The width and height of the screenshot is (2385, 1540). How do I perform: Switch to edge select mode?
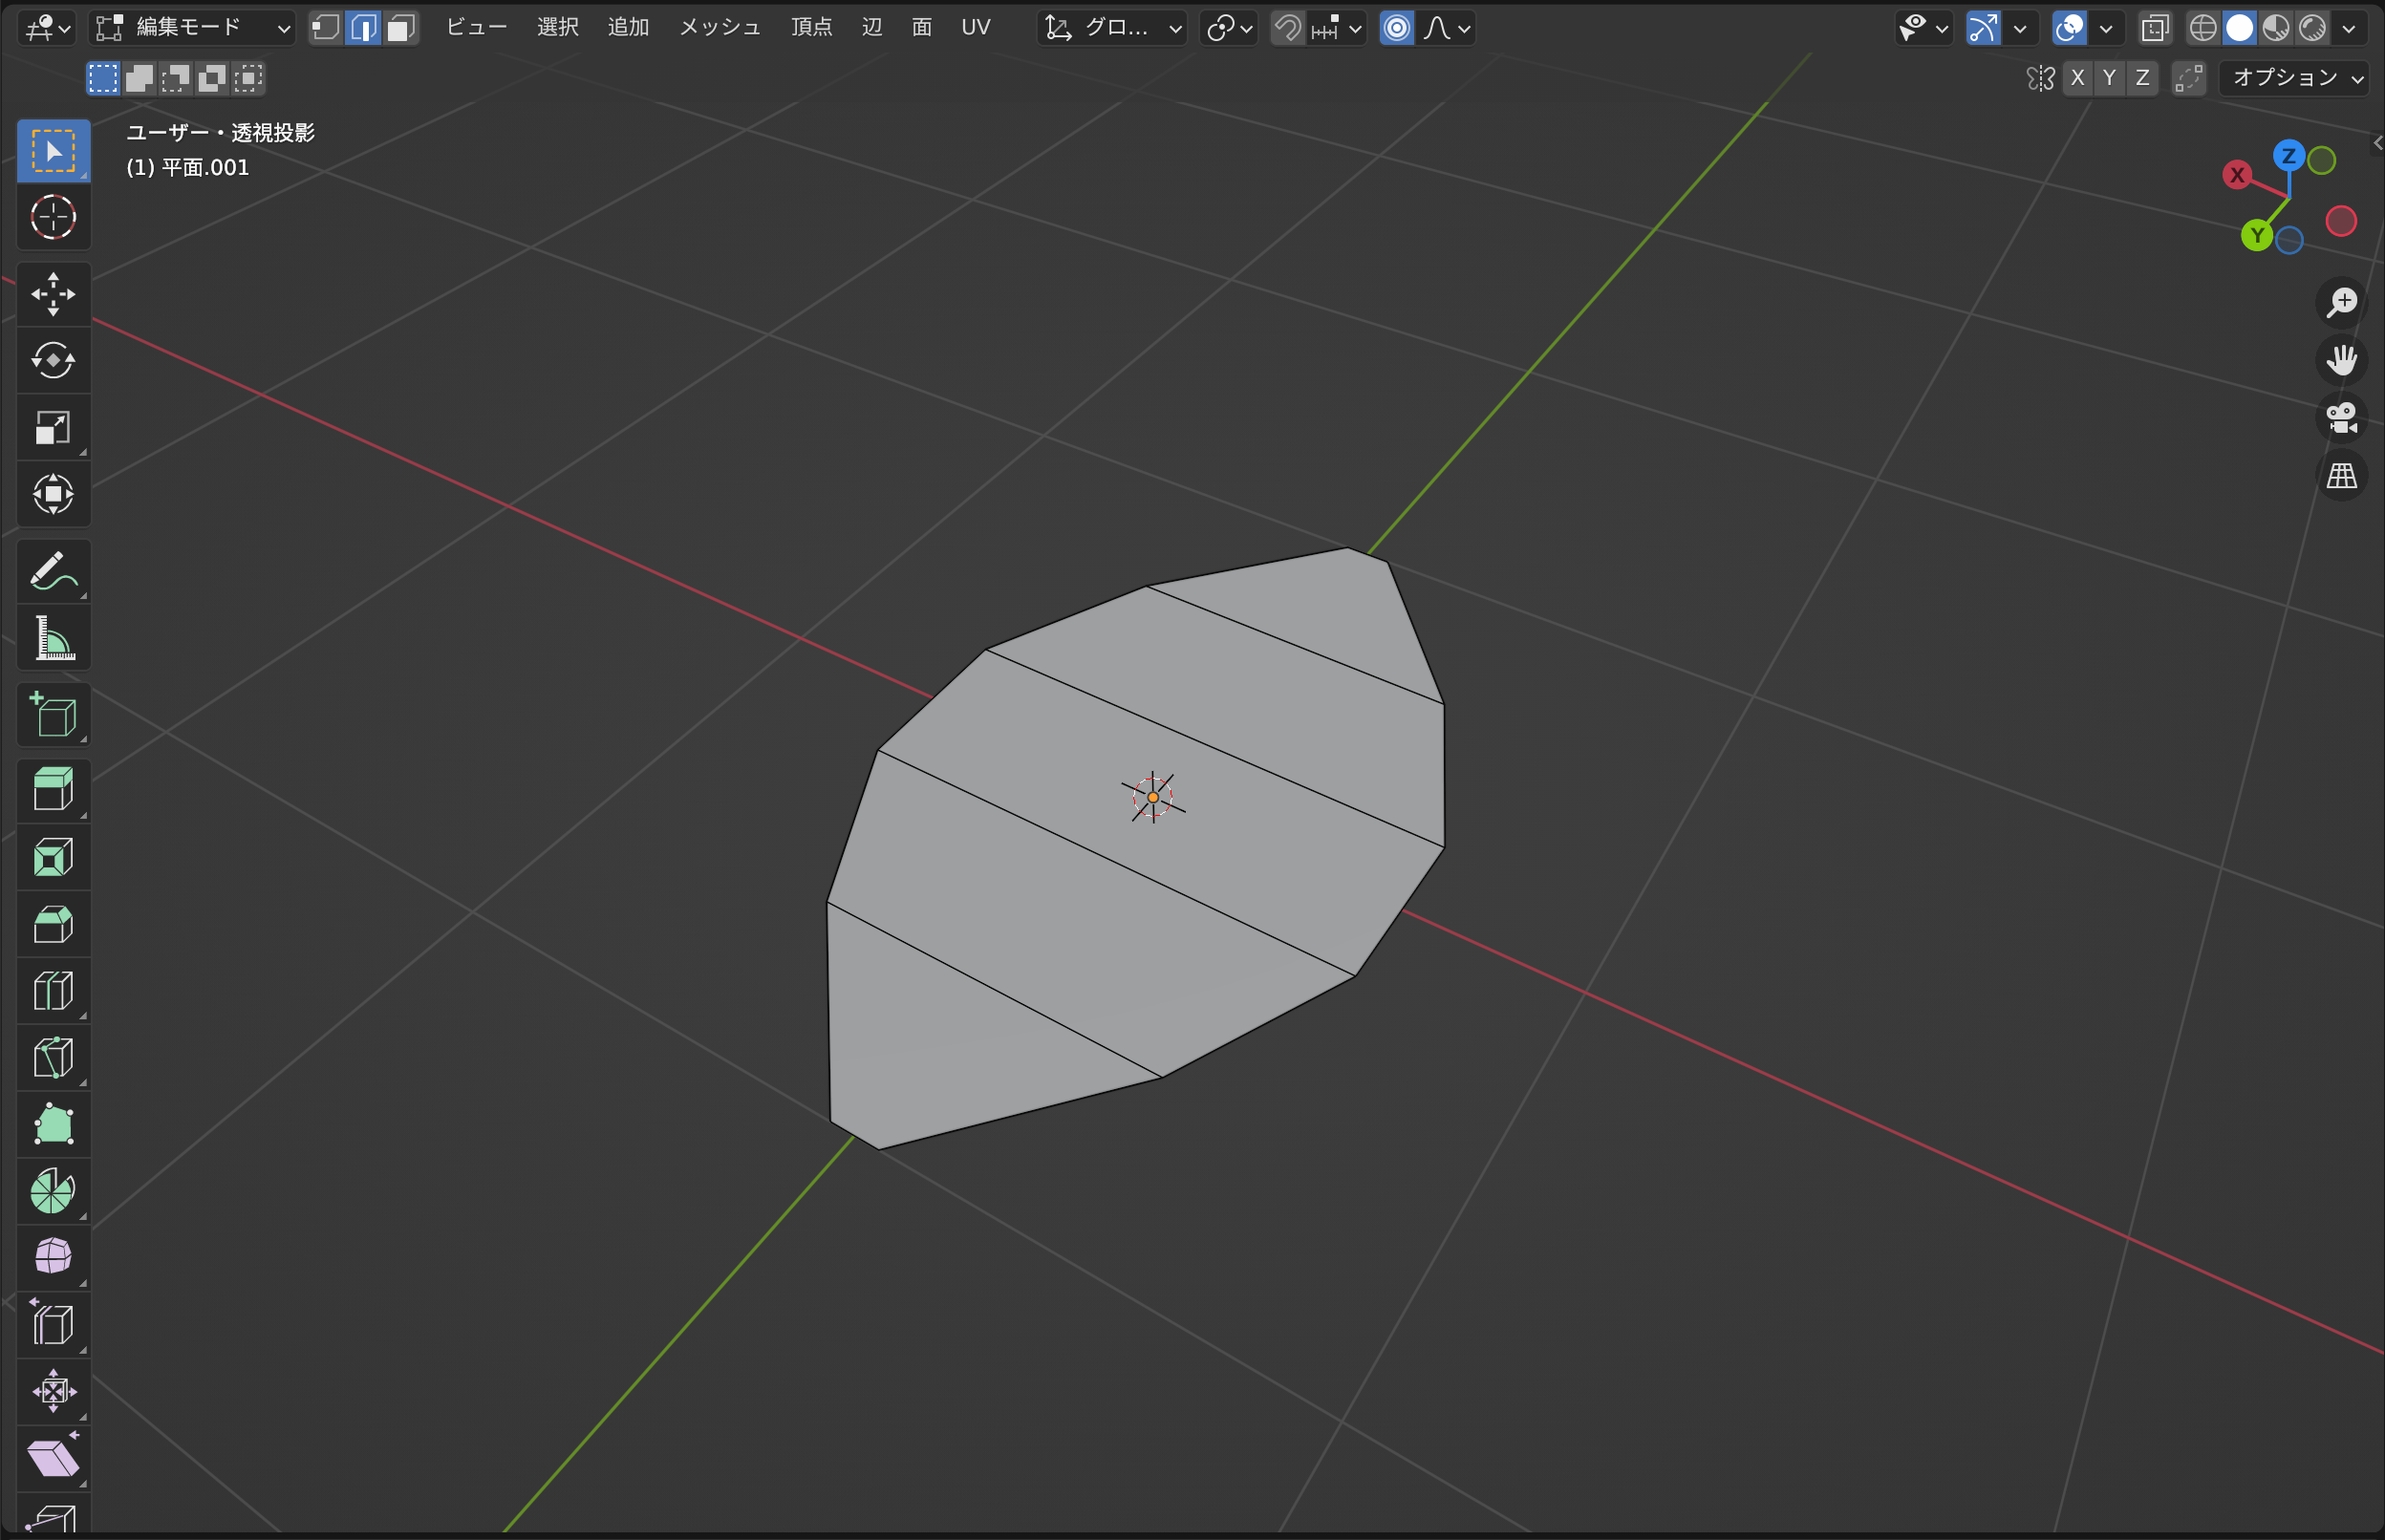[363, 28]
